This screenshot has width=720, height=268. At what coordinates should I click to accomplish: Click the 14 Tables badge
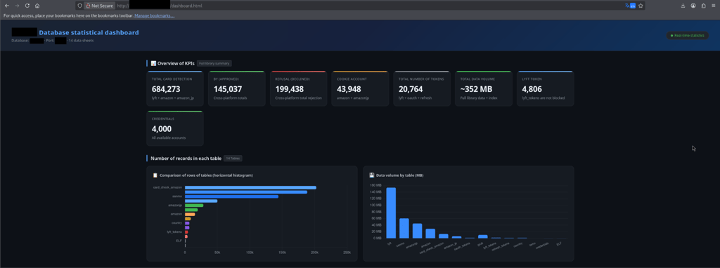click(233, 158)
